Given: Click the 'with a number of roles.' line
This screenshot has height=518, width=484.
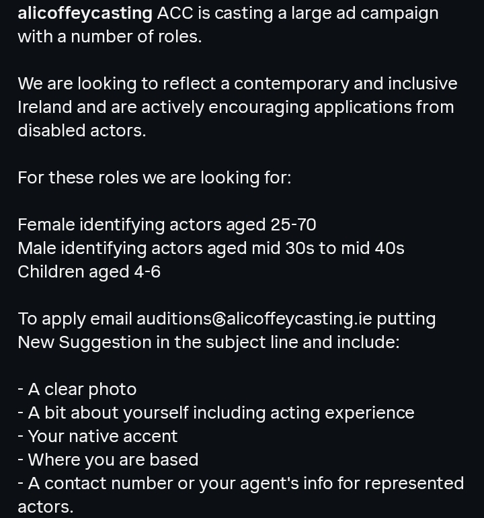Looking at the screenshot, I should (110, 37).
